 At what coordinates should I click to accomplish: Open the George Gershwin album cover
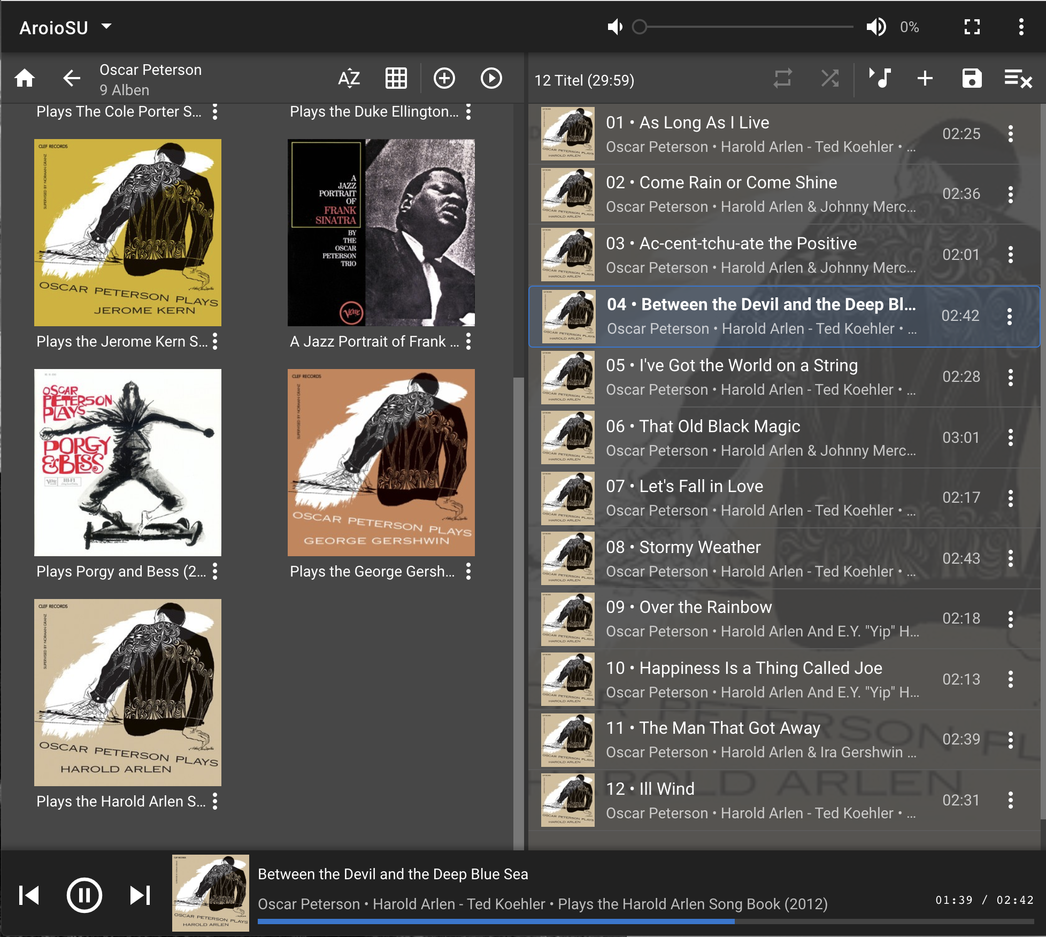(x=381, y=463)
